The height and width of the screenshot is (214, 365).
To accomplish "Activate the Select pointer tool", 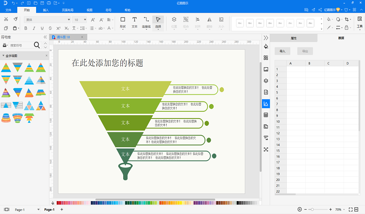I will click(158, 23).
